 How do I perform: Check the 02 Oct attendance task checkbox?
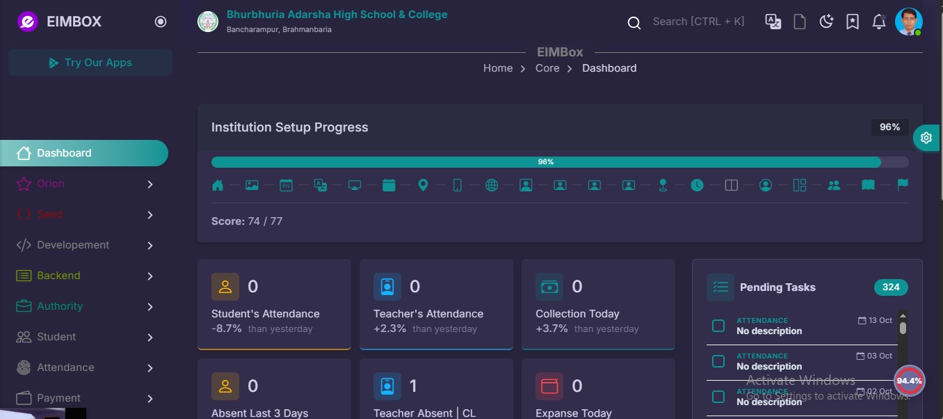tap(718, 397)
